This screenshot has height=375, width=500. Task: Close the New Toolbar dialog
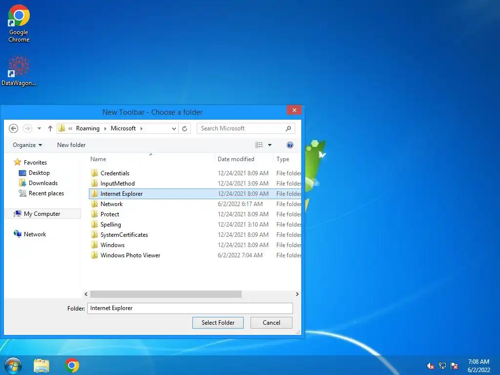[x=294, y=110]
